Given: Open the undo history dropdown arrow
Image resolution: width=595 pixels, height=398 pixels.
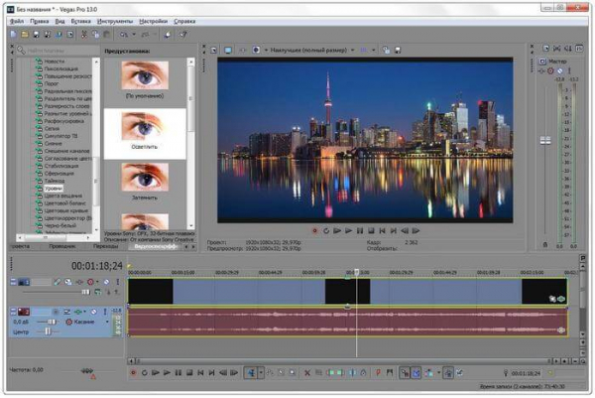Looking at the screenshot, I should tap(134, 35).
